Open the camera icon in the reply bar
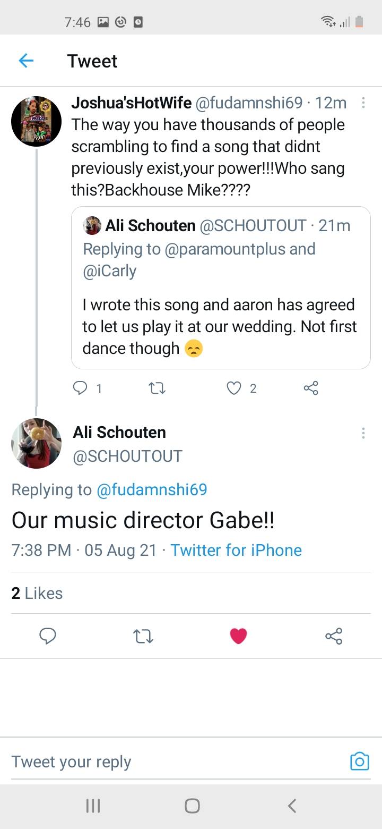 point(360,761)
